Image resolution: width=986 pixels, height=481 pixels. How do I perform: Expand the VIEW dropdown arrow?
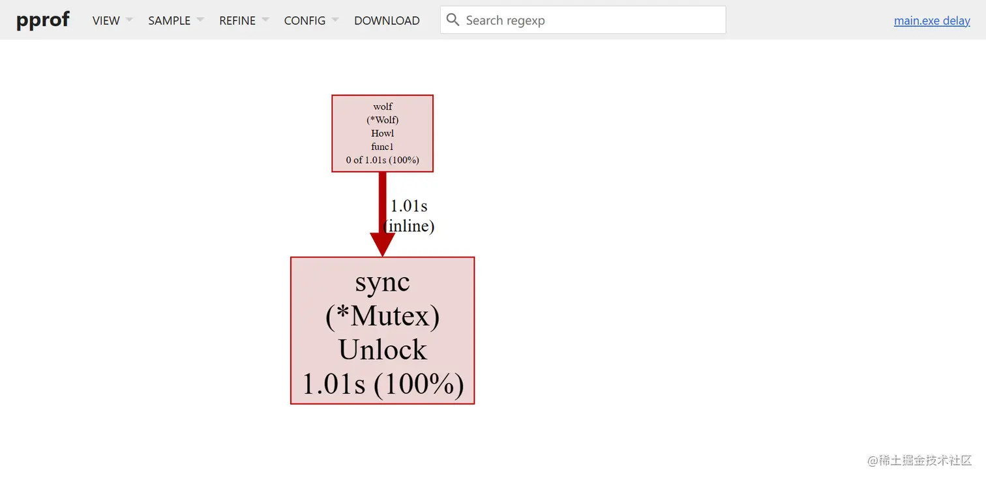(129, 20)
